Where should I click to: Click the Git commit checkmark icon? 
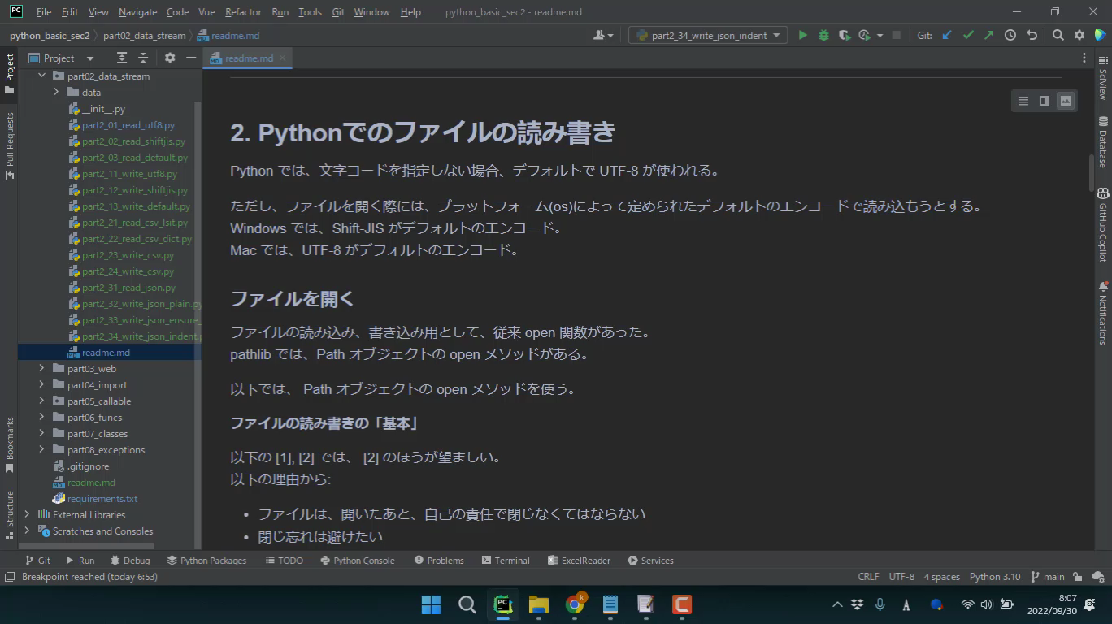click(967, 36)
